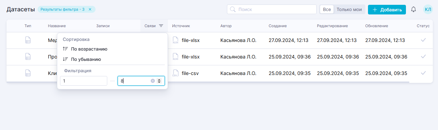Click the Создание column header
The width and height of the screenshot is (438, 130).
click(x=278, y=26)
